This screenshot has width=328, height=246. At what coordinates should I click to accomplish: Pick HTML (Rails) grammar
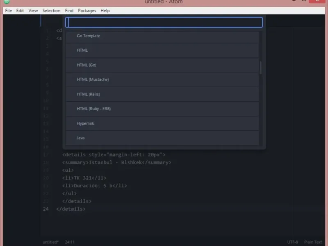tap(162, 94)
